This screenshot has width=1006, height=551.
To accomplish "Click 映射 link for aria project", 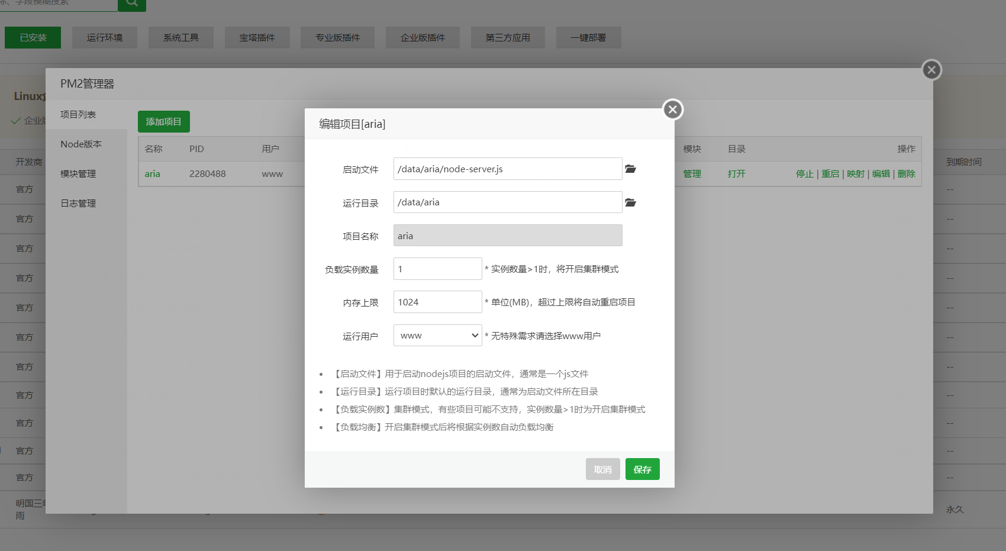I will point(856,174).
